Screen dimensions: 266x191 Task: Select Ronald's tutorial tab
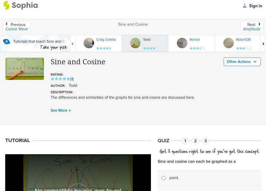point(194,39)
